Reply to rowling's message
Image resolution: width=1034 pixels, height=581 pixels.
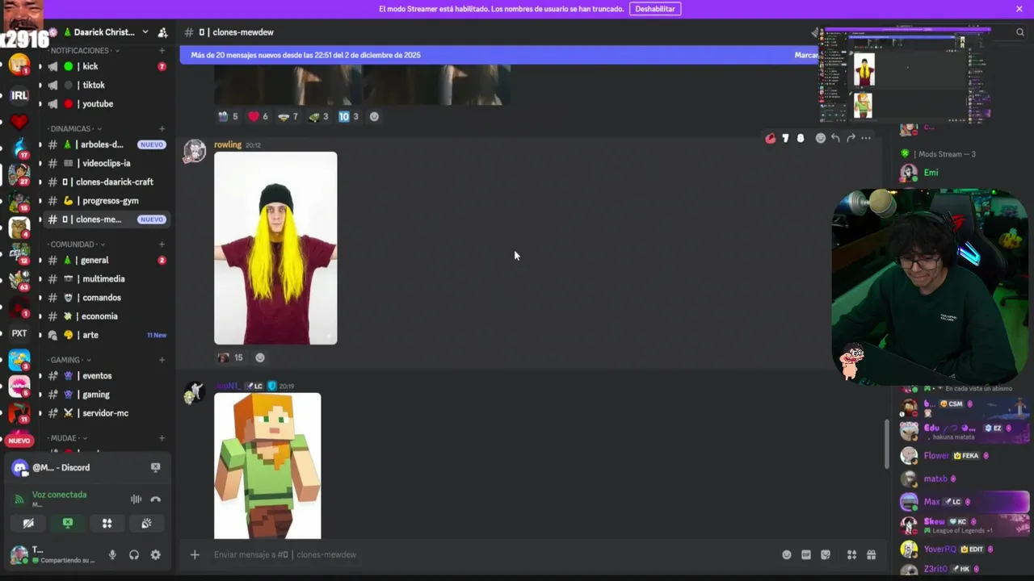click(835, 138)
